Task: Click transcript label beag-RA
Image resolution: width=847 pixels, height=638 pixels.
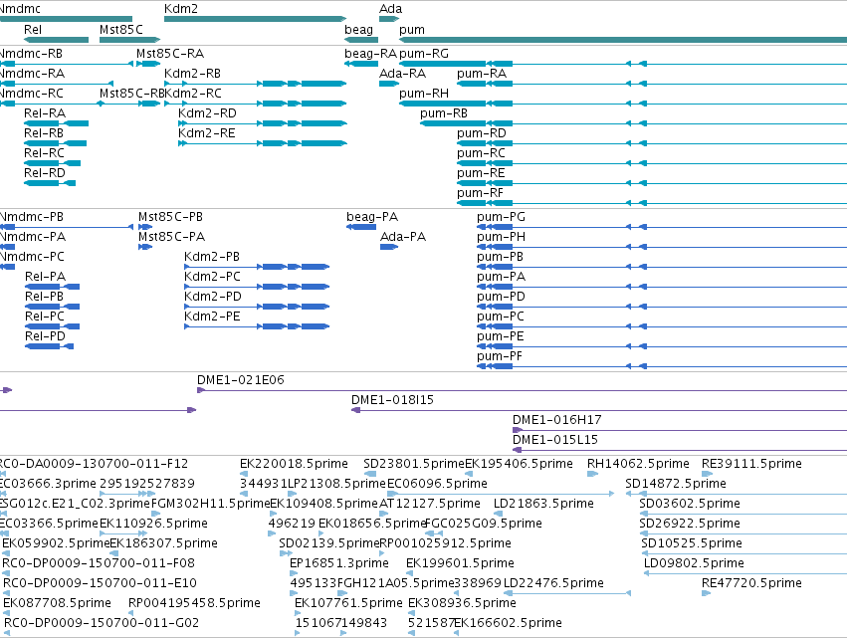Action: point(370,54)
